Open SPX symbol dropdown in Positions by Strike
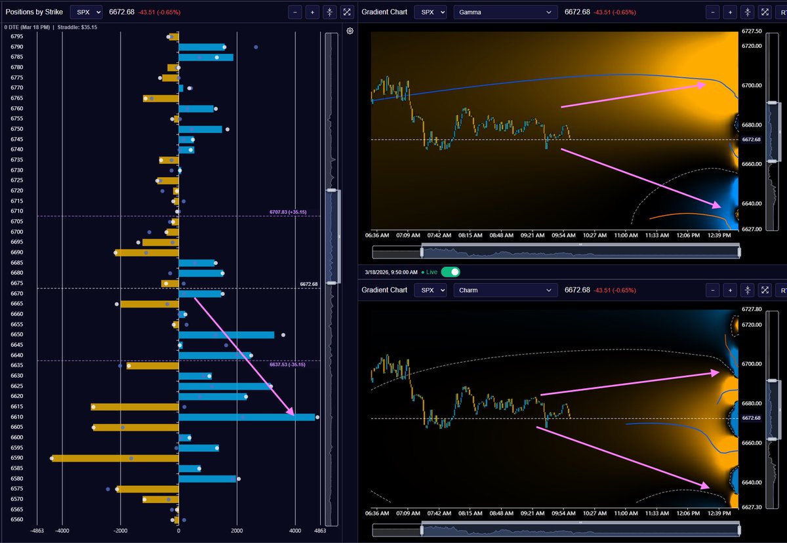Viewport: 787px width, 543px height. point(87,12)
